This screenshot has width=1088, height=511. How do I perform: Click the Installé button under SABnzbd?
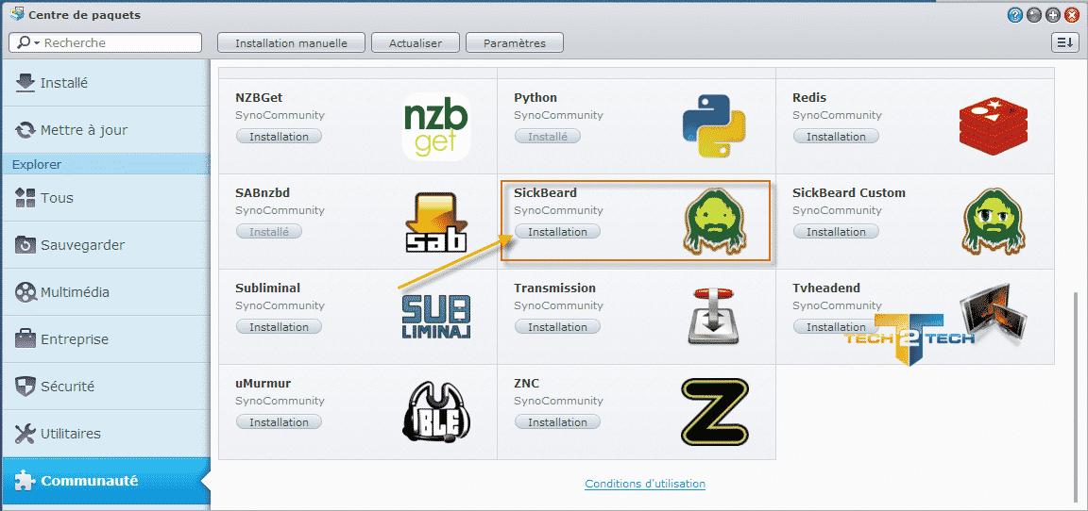click(x=269, y=232)
